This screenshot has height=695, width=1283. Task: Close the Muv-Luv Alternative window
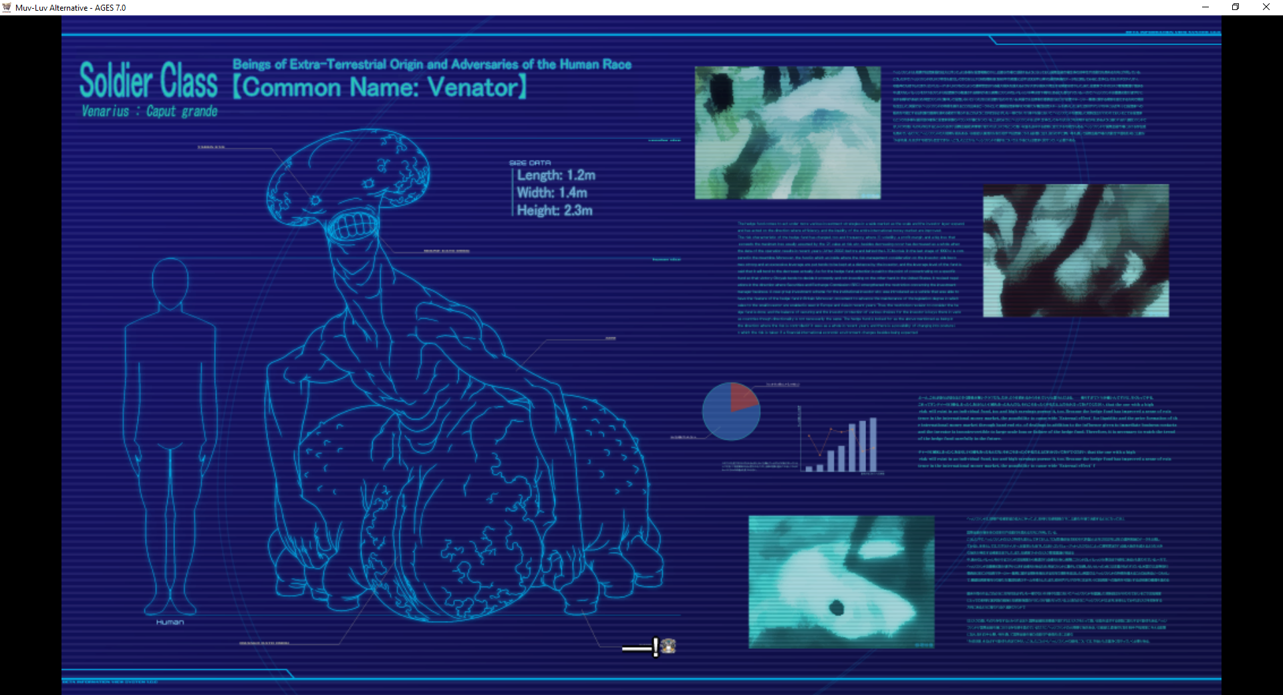point(1266,7)
